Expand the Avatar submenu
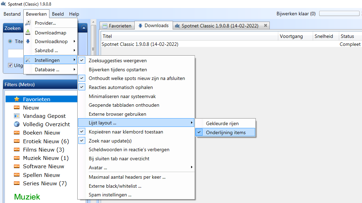The width and height of the screenshot is (362, 203). point(192,167)
